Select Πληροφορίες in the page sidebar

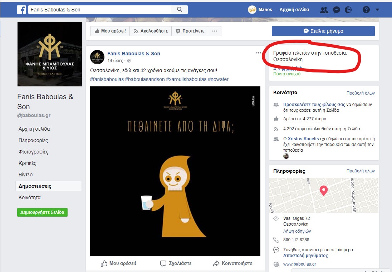pyautogui.click(x=33, y=141)
